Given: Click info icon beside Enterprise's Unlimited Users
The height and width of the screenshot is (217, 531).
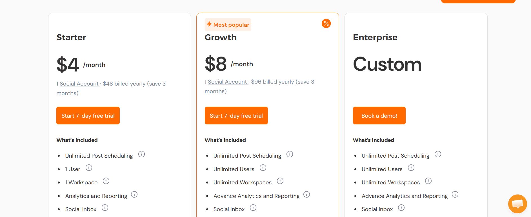Looking at the screenshot, I should point(411,167).
